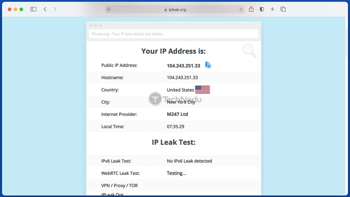Click the magnifier icon on results page
350x197 pixels.
(249, 51)
